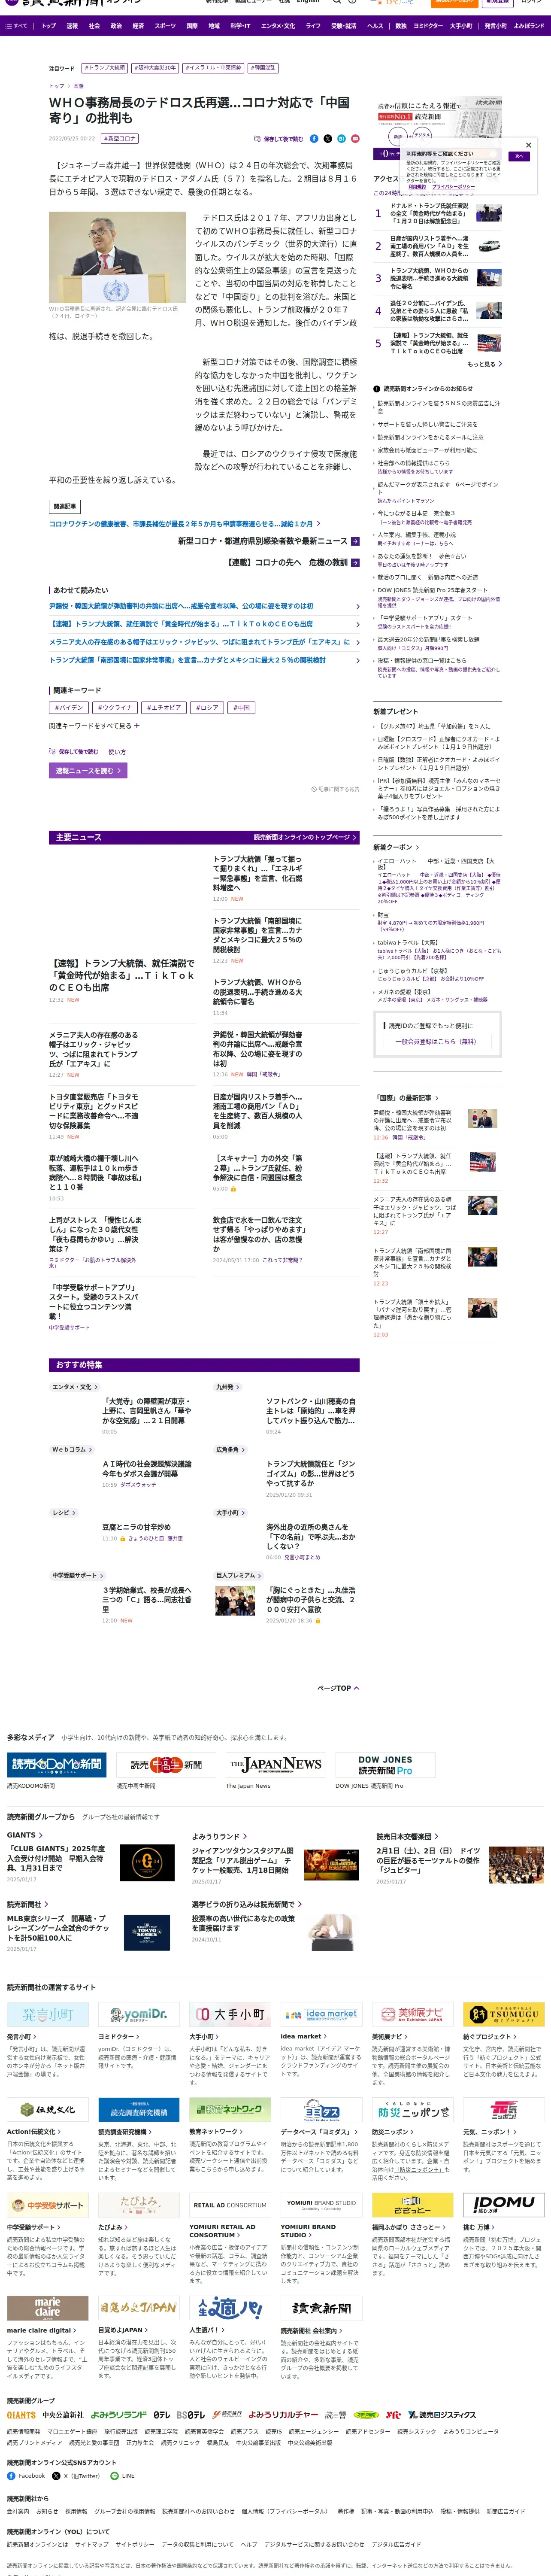Share article via Facebook icon beside headline
The height and width of the screenshot is (2576, 551).
pos(314,139)
